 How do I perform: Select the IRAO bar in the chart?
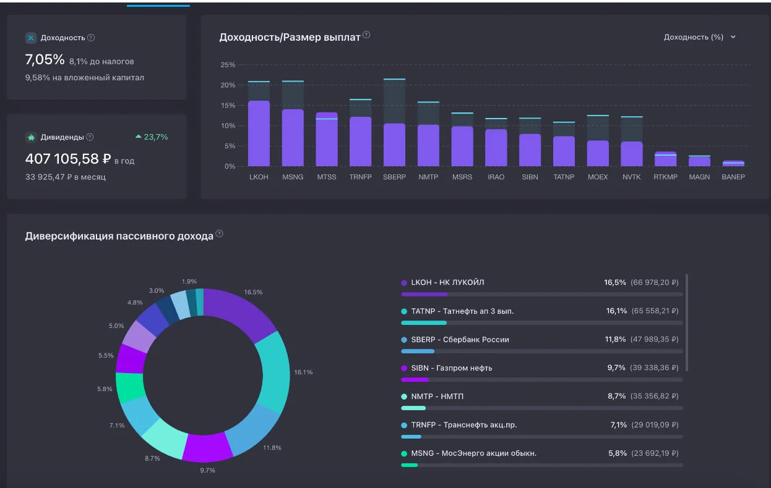(496, 148)
